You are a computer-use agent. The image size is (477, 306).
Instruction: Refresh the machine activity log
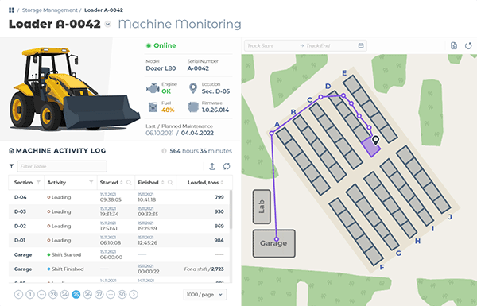pos(227,166)
